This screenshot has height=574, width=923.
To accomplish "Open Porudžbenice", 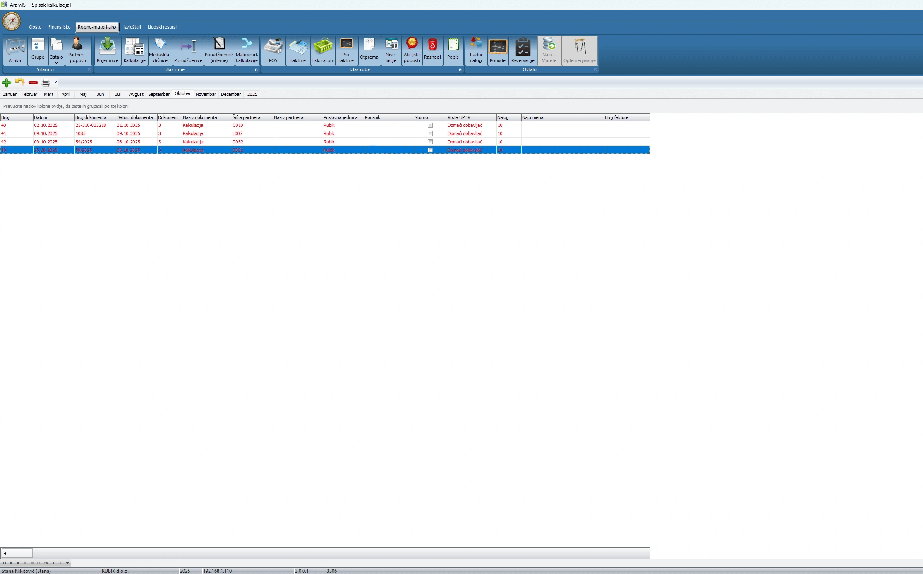I will (x=188, y=50).
